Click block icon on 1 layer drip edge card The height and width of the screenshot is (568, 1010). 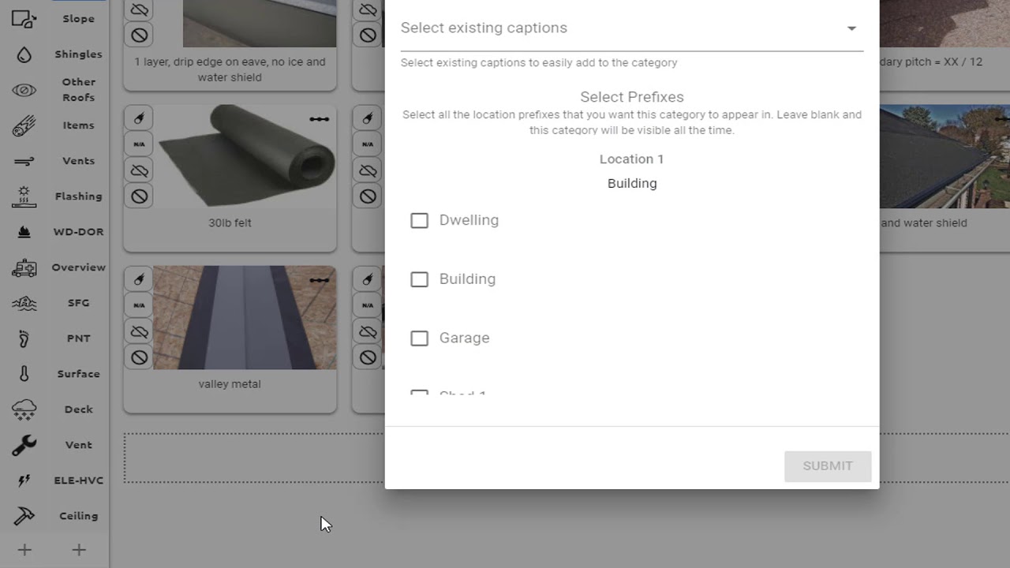[x=139, y=35]
